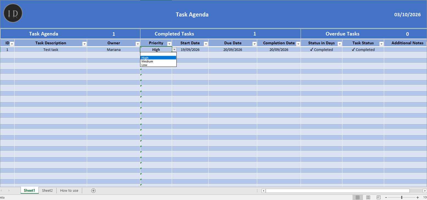Image resolution: width=427 pixels, height=200 pixels.
Task: Open the Owner column filter dropdown
Action: click(x=138, y=44)
